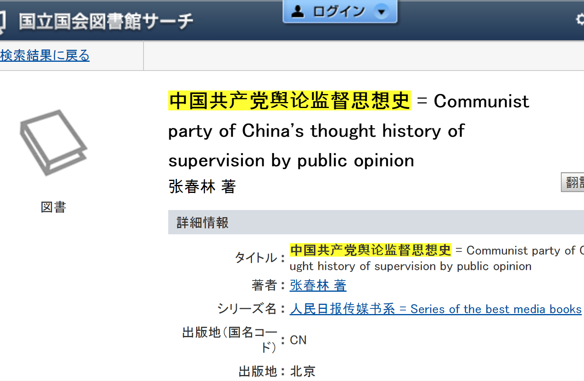Open the settings gear icon

[580, 19]
